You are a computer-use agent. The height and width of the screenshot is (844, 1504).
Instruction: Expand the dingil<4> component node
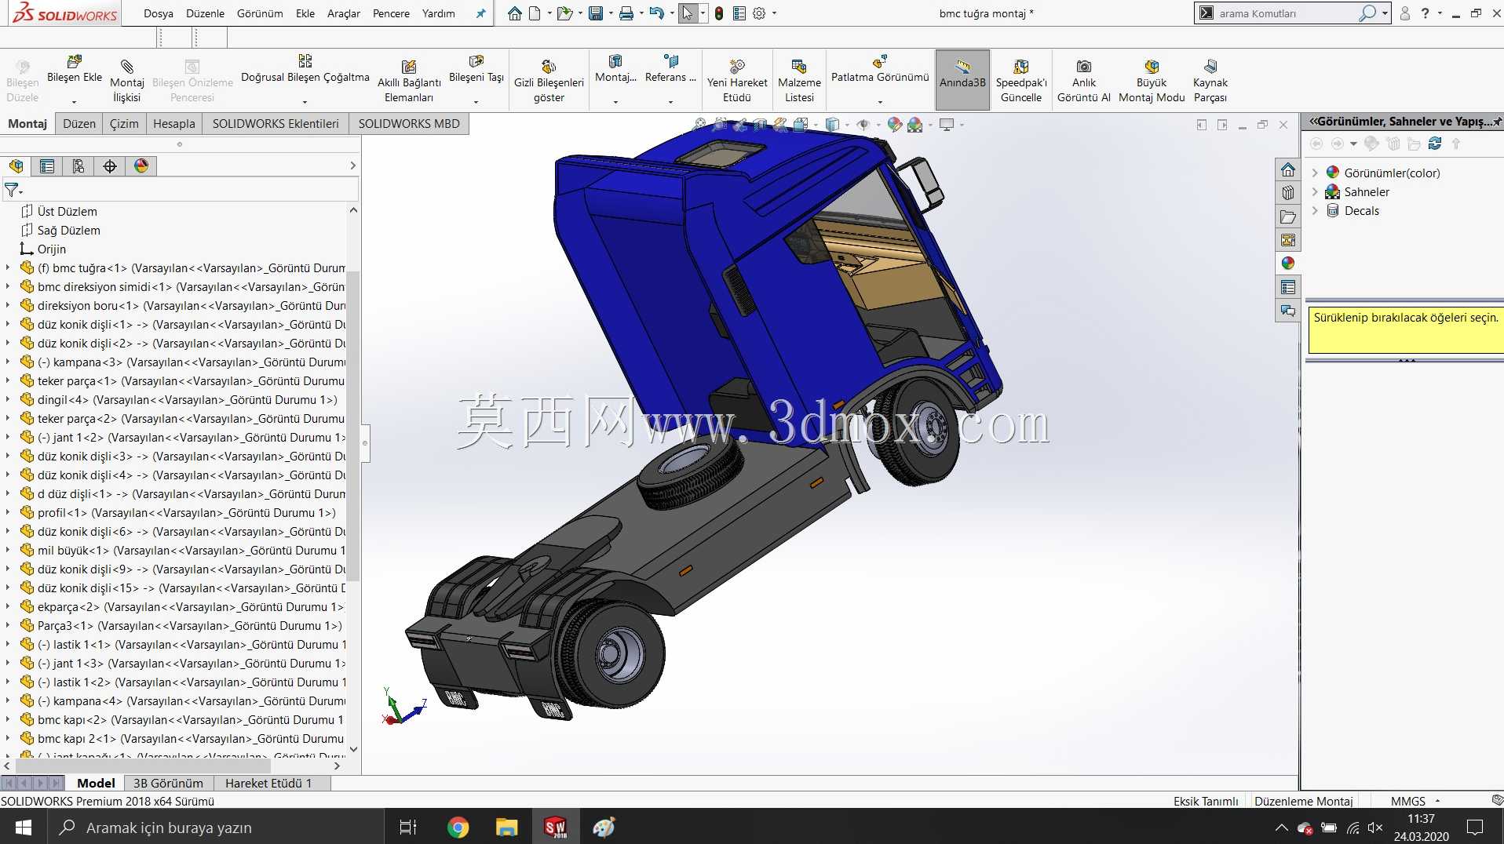(8, 400)
